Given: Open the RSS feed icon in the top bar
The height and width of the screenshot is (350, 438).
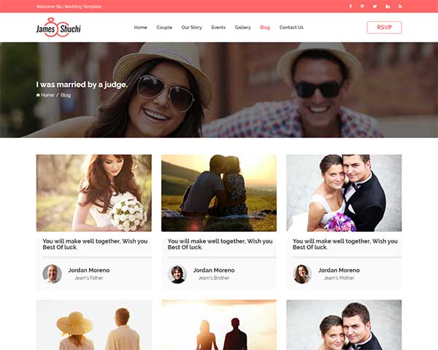Looking at the screenshot, I should coord(400,7).
